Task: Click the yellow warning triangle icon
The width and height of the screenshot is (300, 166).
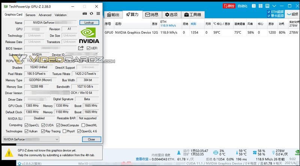Action: click(9, 153)
